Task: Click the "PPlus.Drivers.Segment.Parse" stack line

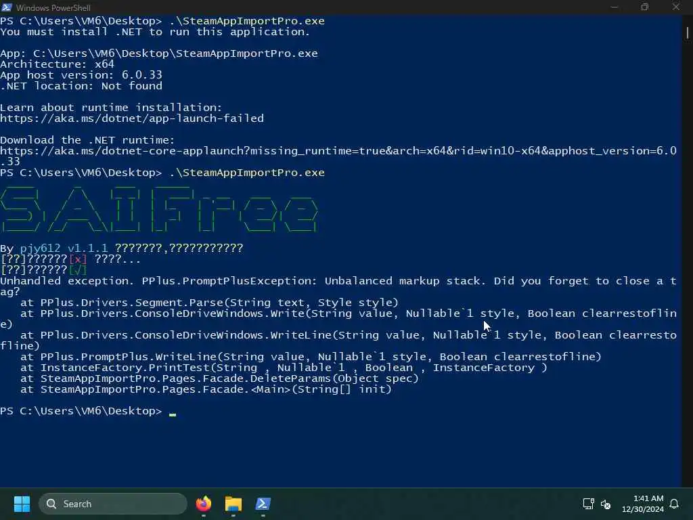Action: [x=209, y=303]
